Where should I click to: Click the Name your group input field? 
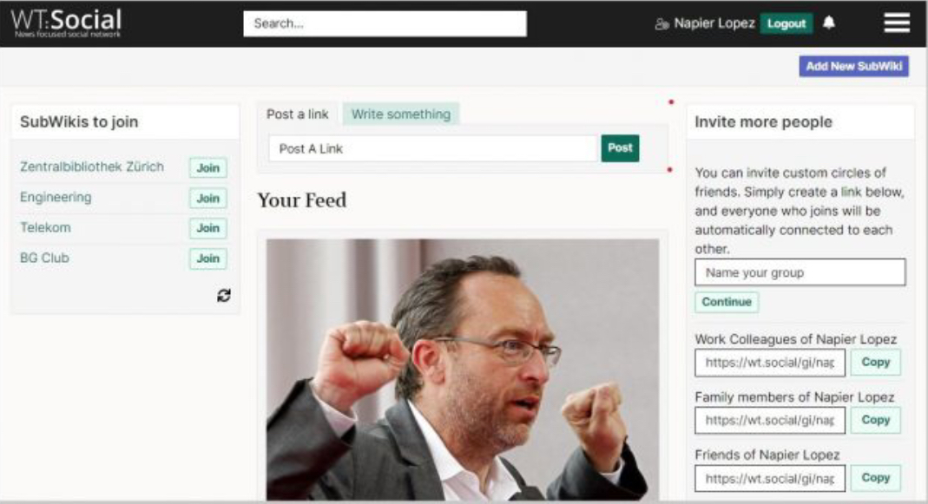click(800, 272)
